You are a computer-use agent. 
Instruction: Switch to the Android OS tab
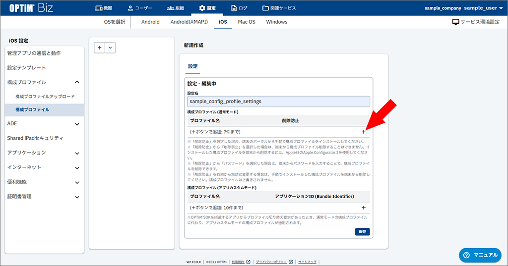pyautogui.click(x=150, y=22)
